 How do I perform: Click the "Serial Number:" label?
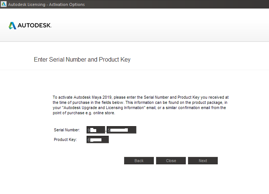pos(67,130)
